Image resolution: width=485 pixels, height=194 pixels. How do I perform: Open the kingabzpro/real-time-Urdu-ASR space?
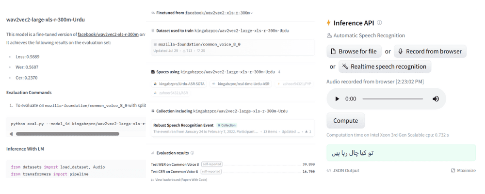241,84
